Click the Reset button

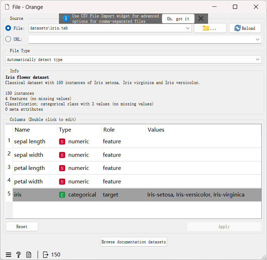click(x=22, y=226)
